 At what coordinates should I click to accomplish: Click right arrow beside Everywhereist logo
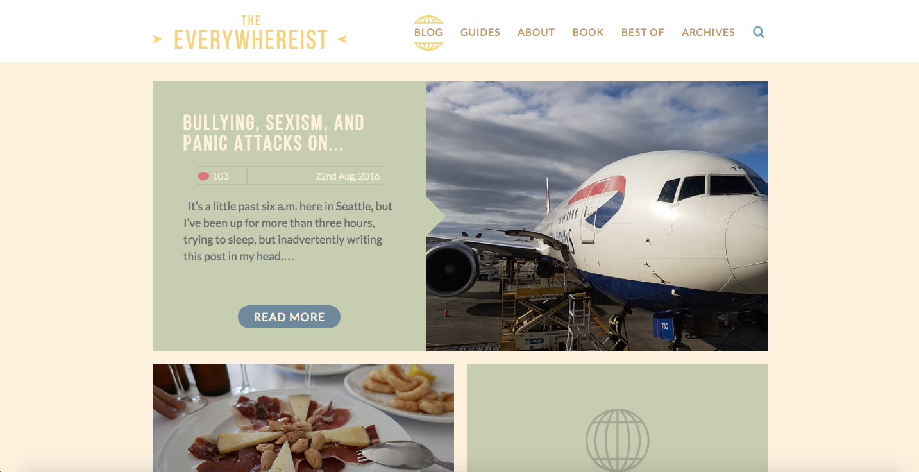point(342,39)
